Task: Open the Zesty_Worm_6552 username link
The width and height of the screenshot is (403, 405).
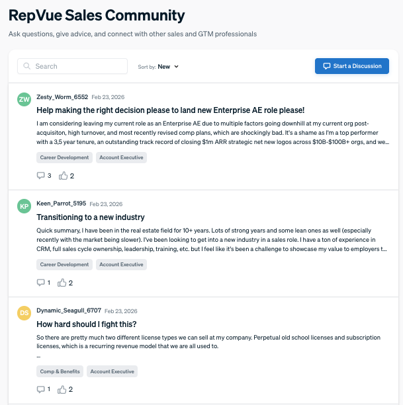Action: pos(62,97)
